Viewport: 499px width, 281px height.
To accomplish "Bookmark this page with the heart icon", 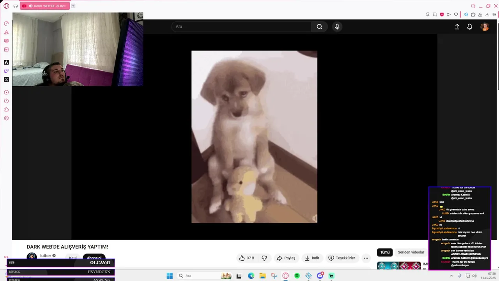I will coord(456,15).
